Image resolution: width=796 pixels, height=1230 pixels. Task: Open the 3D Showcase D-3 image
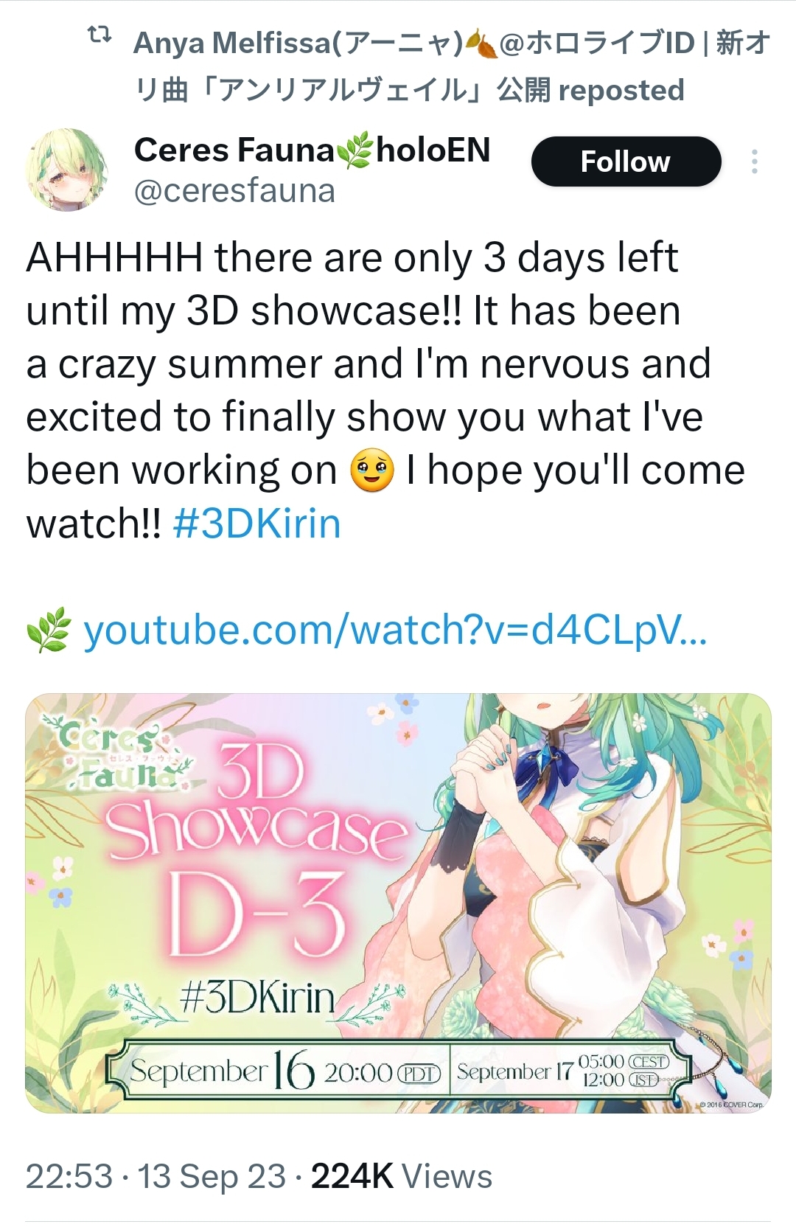398,903
